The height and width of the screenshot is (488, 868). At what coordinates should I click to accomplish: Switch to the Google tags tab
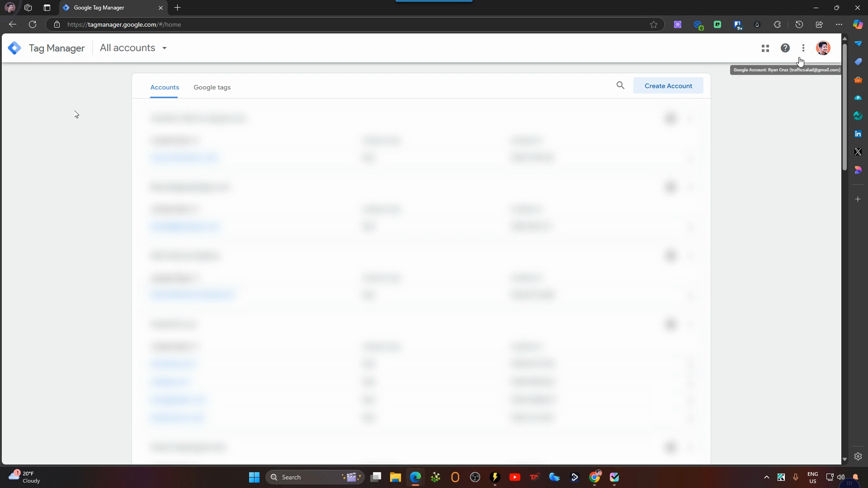(212, 87)
